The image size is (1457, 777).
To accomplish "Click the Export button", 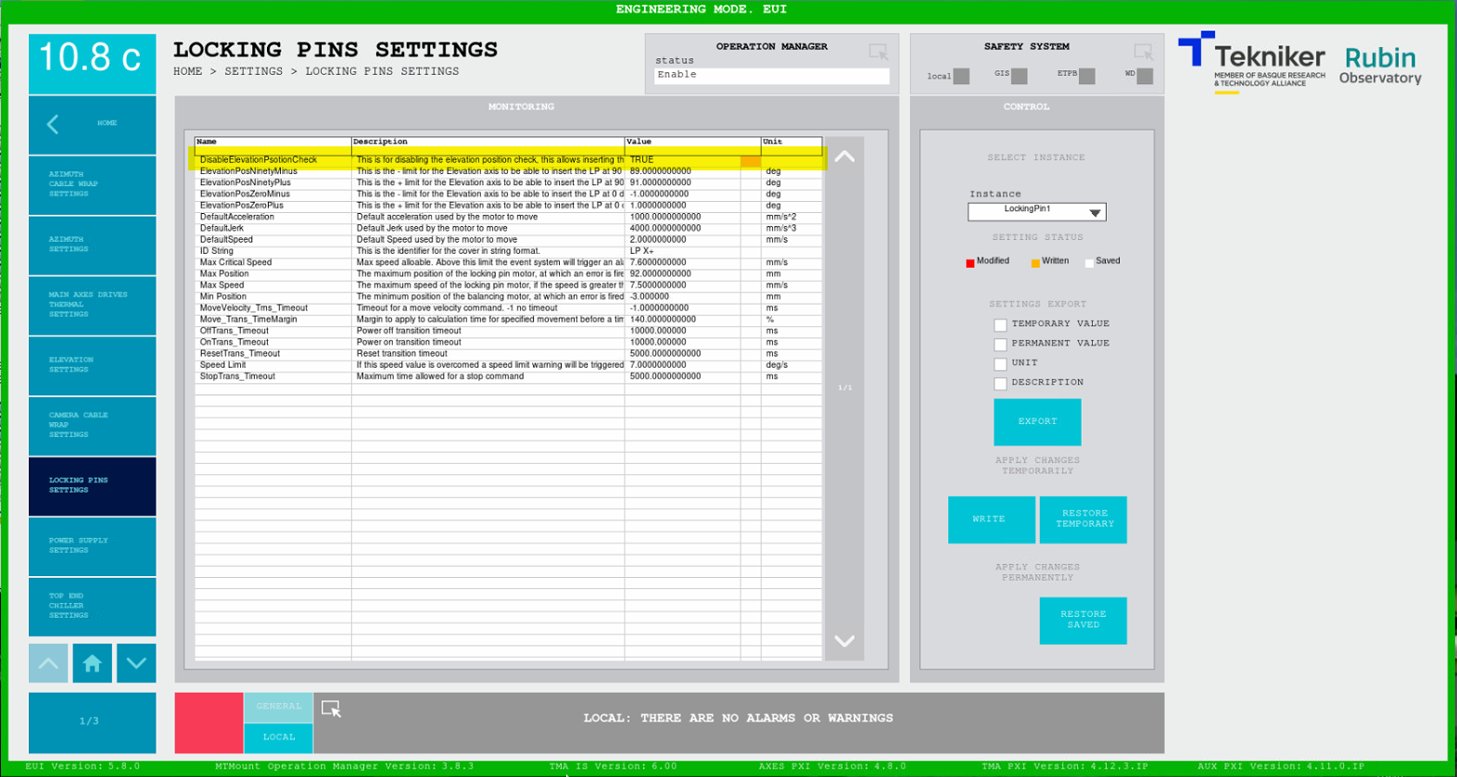I will click(x=1037, y=421).
